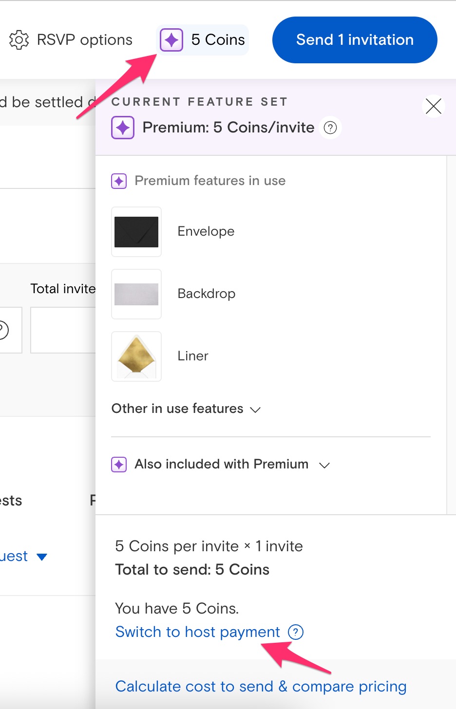Screen dimensions: 456x709
Task: Open Calculate cost to send & compare pricing
Action: click(x=261, y=687)
